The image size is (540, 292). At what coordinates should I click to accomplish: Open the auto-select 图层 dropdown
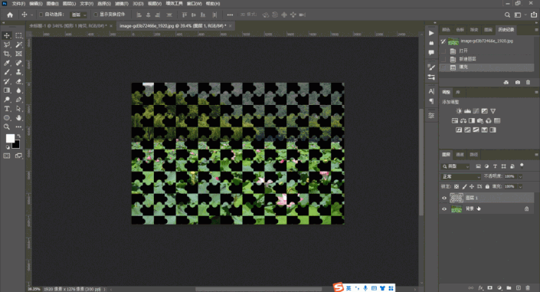point(79,15)
